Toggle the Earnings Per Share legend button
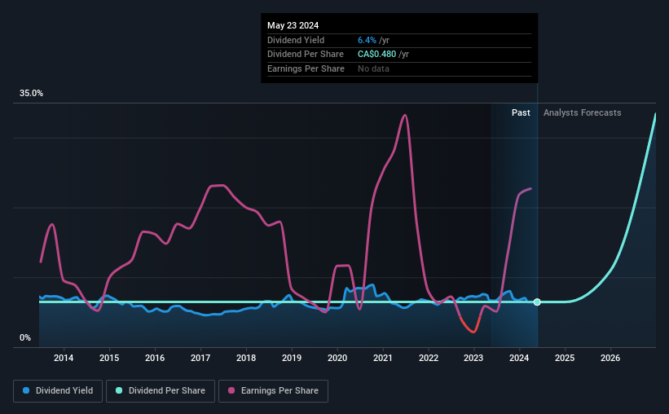This screenshot has width=669, height=414. tap(273, 391)
